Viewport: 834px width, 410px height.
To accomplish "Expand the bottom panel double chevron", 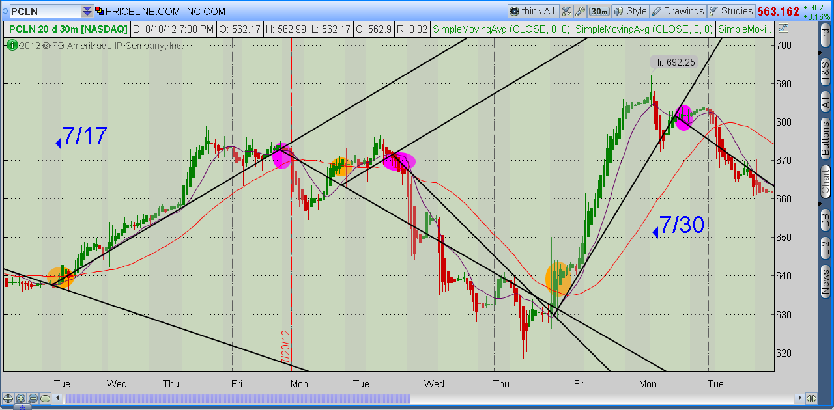I will (x=23, y=407).
